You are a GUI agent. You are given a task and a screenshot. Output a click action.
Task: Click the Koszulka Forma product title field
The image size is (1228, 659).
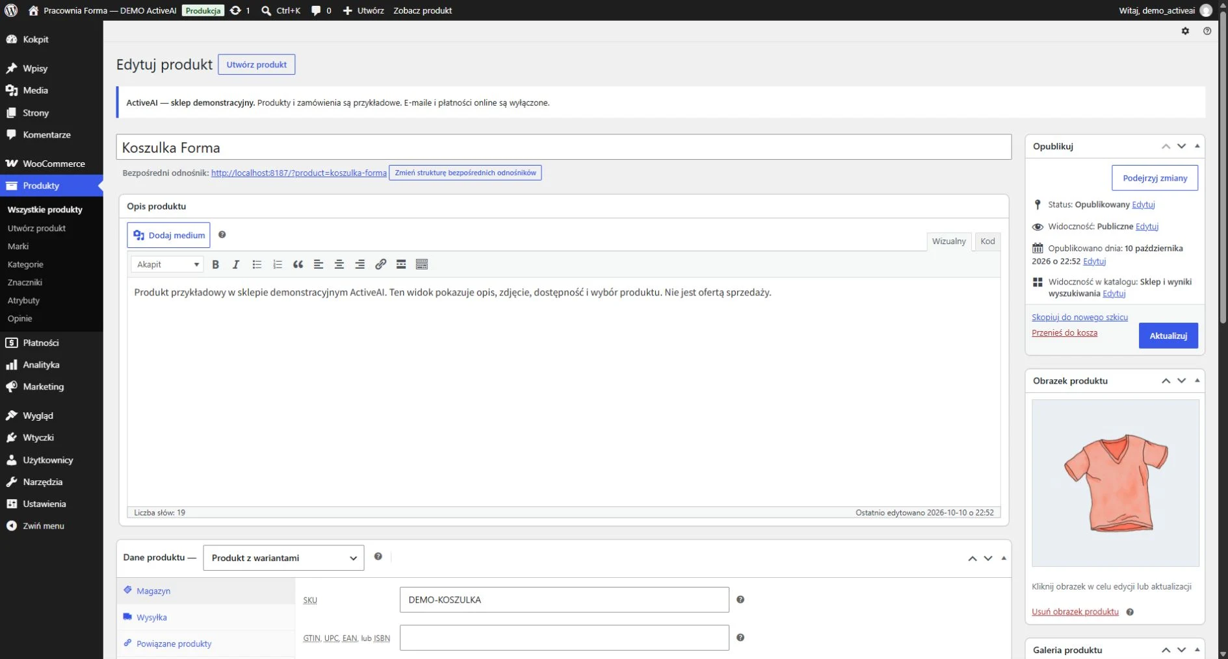pyautogui.click(x=564, y=147)
